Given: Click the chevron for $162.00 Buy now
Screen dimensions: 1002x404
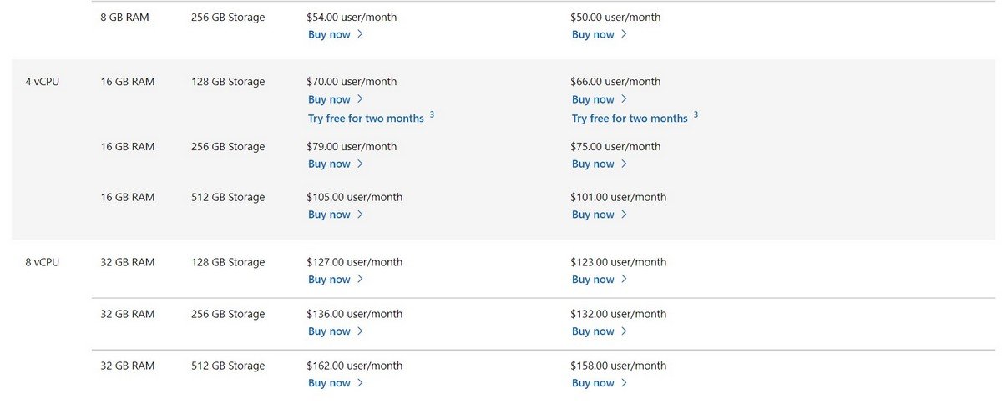Looking at the screenshot, I should pos(360,383).
